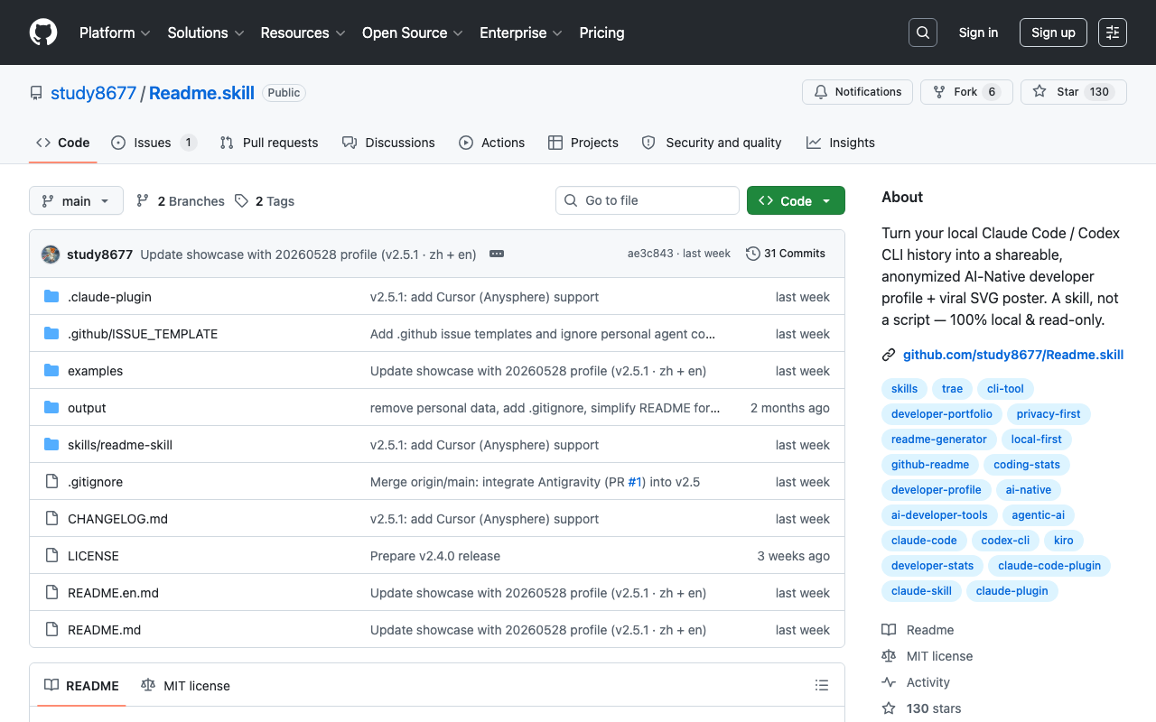Click the study8677 avatar image

coord(51,255)
